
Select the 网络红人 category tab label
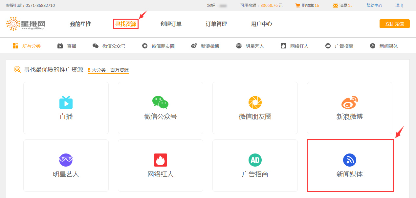tap(299, 46)
